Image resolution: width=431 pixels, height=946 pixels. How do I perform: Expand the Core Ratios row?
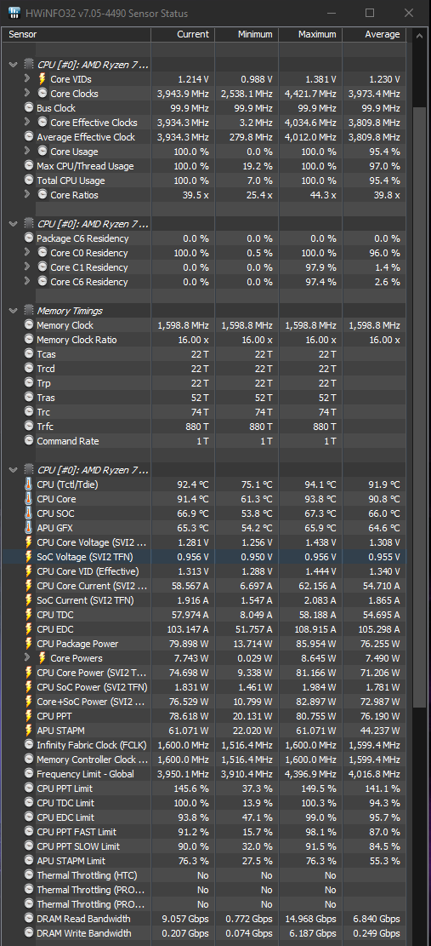[26, 195]
